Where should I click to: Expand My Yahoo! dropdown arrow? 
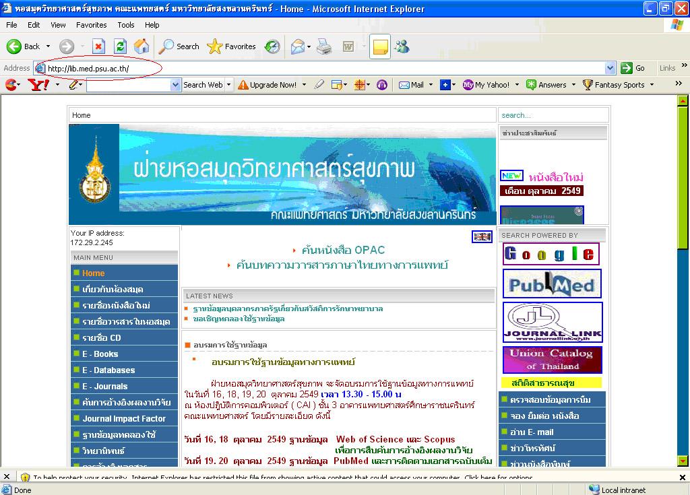pyautogui.click(x=517, y=85)
